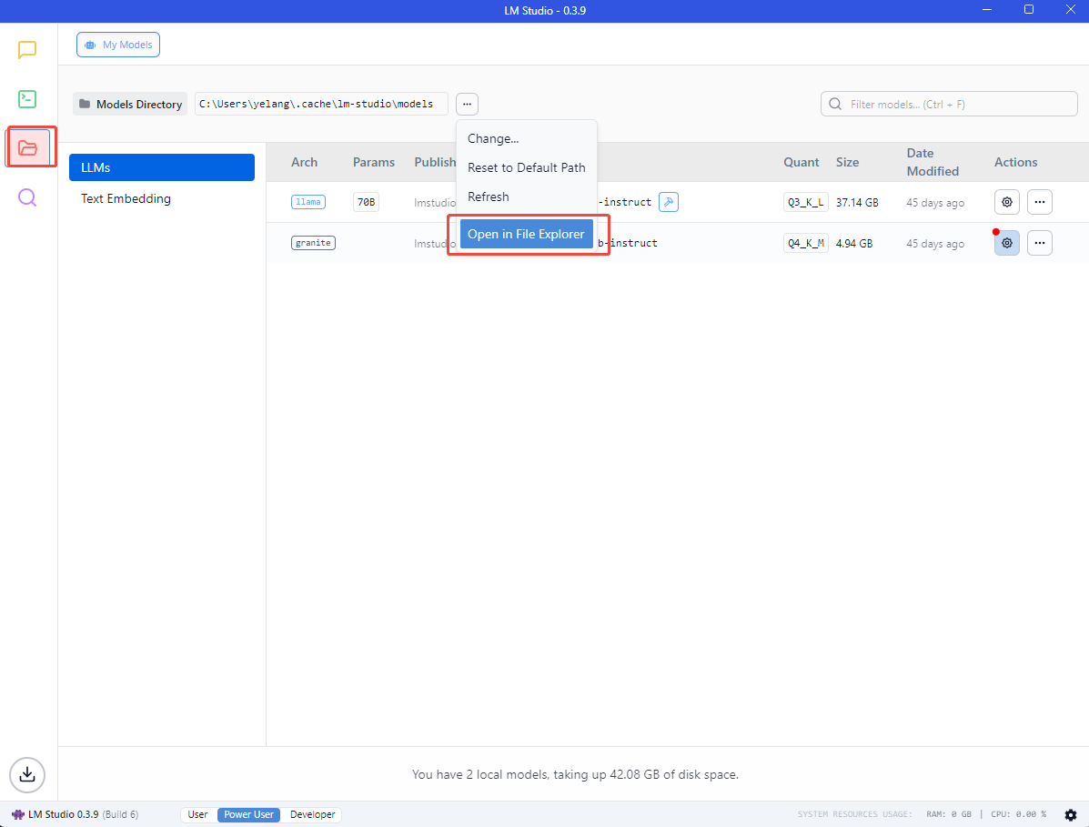Open the Chat sidebar icon
This screenshot has height=827, width=1089.
[x=27, y=50]
